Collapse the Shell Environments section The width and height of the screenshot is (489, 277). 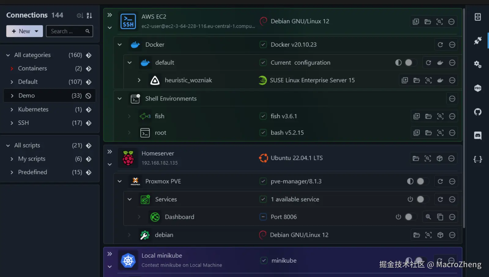pyautogui.click(x=120, y=99)
